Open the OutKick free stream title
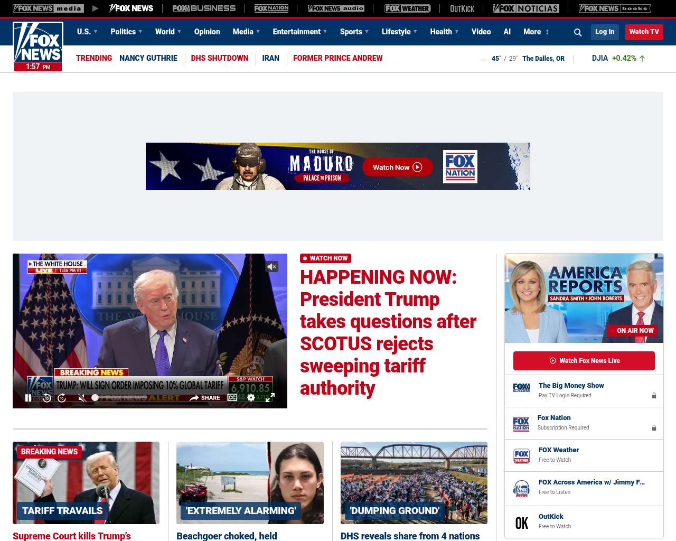Image resolution: width=676 pixels, height=541 pixels. 551,517
